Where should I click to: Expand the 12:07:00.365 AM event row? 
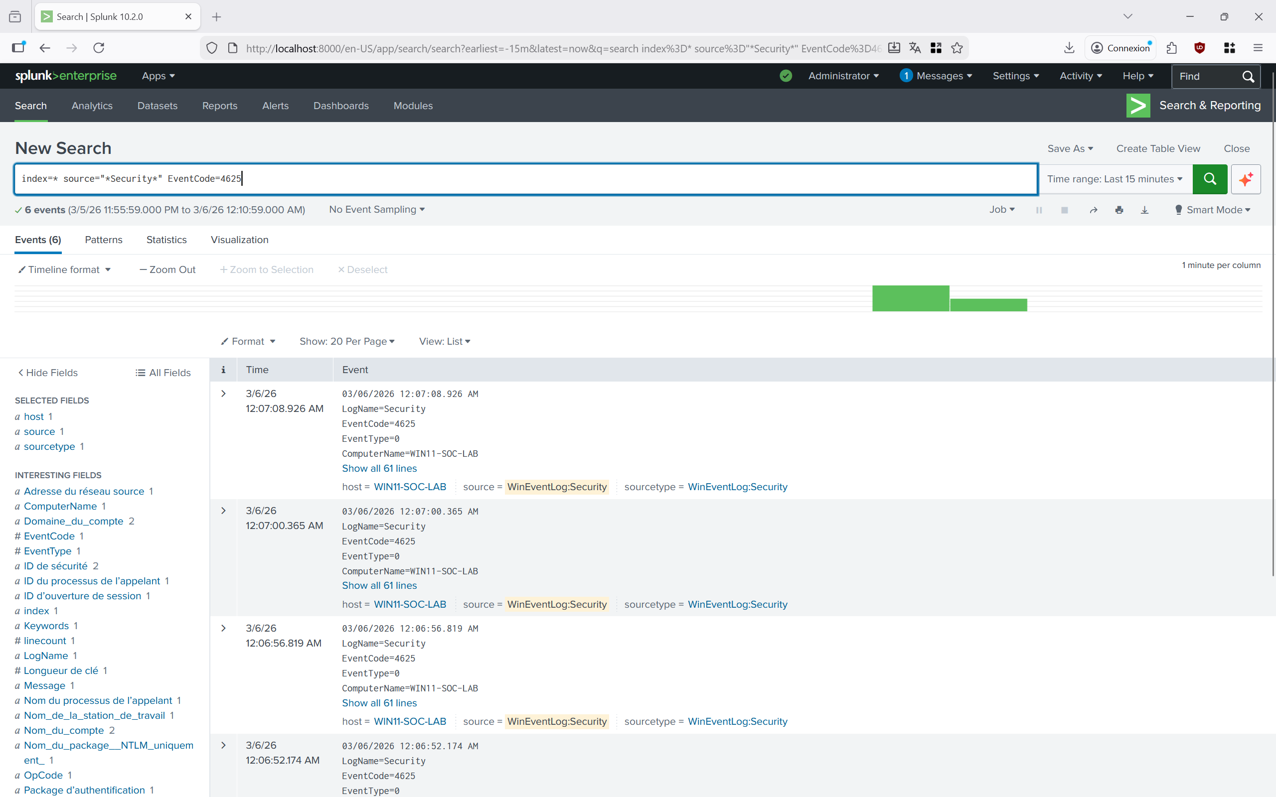(x=223, y=511)
